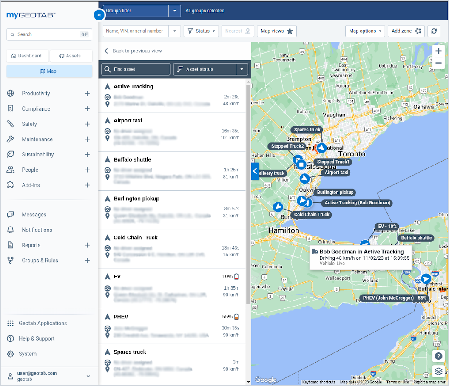449x386 pixels.
Task: Click the Stopped Truck1 map marker
Action: pos(301,164)
